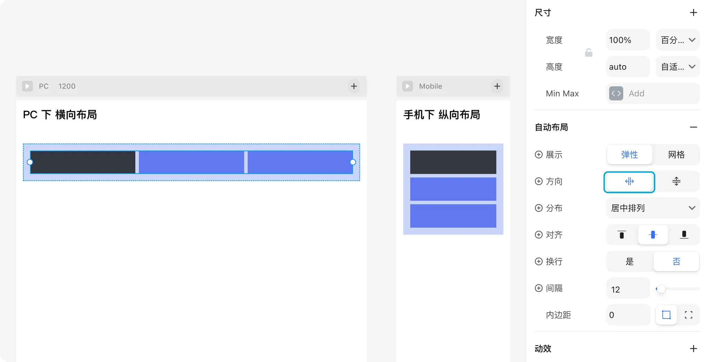This screenshot has width=706, height=362.
Task: Expand the 动效 section with plus
Action: (x=693, y=349)
